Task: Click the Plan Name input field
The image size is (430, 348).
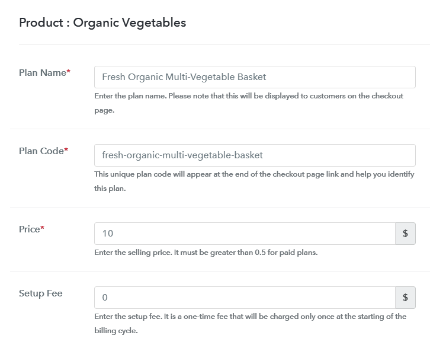Action: coord(255,76)
